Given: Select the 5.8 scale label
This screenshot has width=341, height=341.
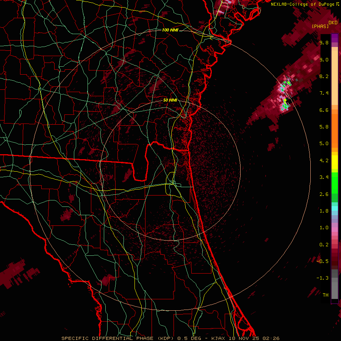Looking at the screenshot, I should pyautogui.click(x=324, y=127).
